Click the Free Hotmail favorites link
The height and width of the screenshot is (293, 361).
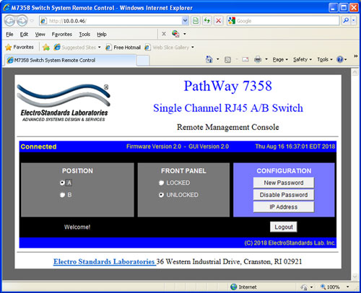tap(123, 48)
